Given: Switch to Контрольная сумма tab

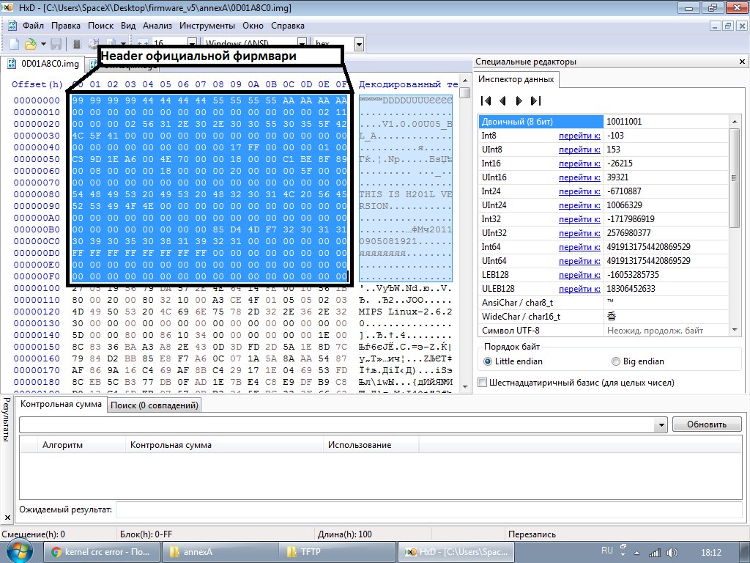Looking at the screenshot, I should (x=61, y=404).
